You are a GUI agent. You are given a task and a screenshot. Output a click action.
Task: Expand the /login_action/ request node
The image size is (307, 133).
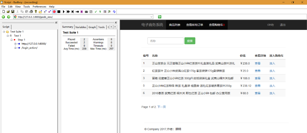(15, 48)
